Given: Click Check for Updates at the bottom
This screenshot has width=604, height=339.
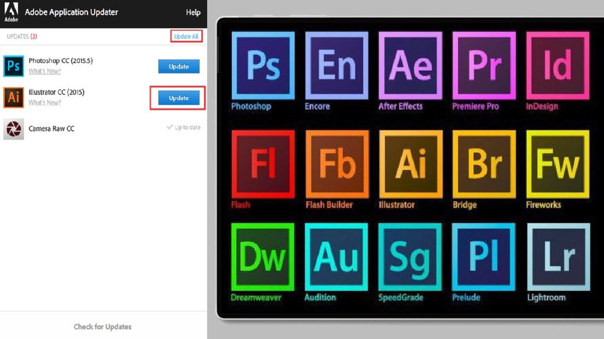Looking at the screenshot, I should click(103, 327).
